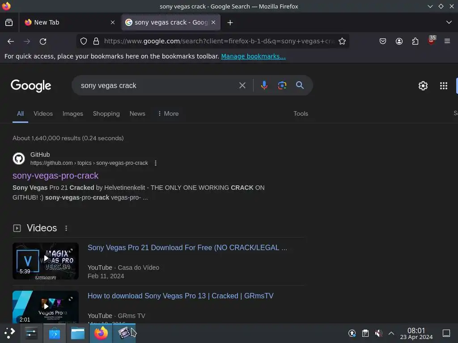Clear the search box text

click(x=242, y=85)
